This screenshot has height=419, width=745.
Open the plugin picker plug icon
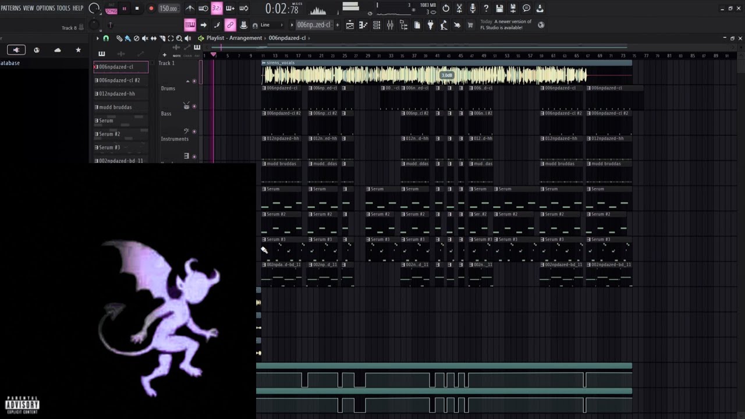(x=430, y=25)
